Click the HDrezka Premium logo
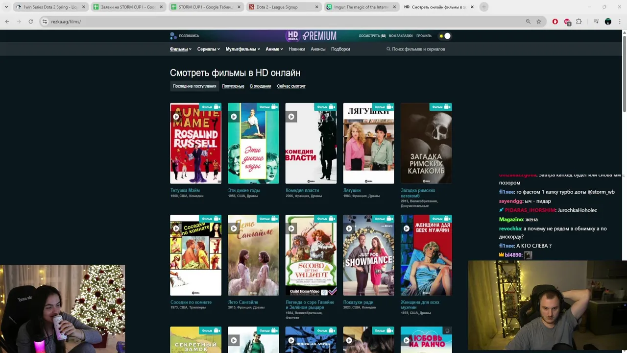The width and height of the screenshot is (627, 353). pos(312,36)
